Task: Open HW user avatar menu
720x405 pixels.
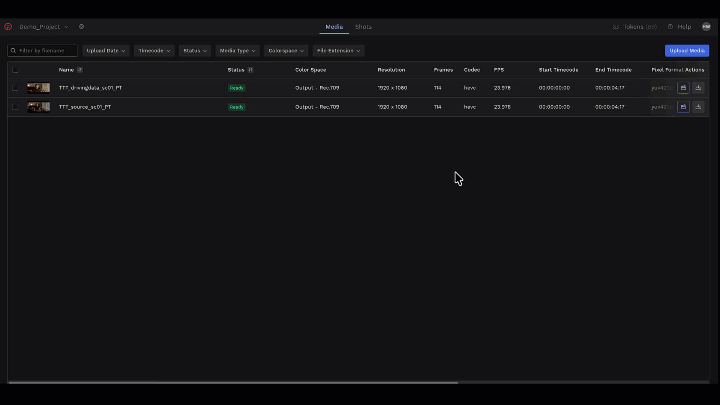Action: point(706,27)
